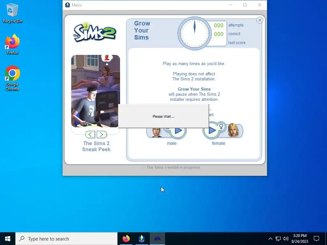
Task: Open the taskbar clock and date
Action: 300,239
